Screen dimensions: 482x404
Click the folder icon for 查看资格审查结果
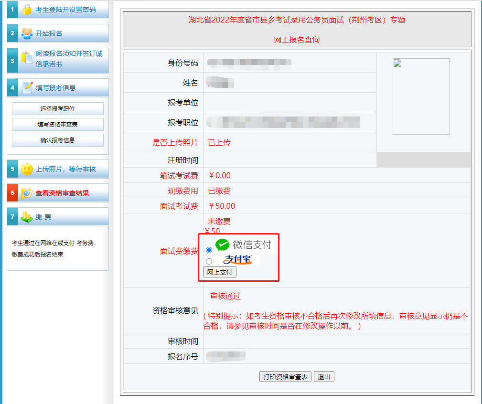pyautogui.click(x=27, y=193)
